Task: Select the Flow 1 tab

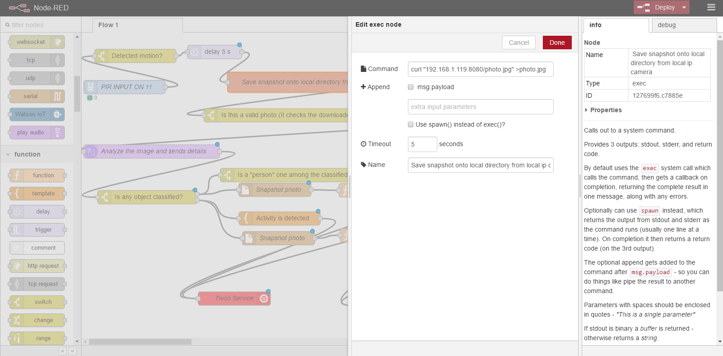Action: pyautogui.click(x=108, y=25)
